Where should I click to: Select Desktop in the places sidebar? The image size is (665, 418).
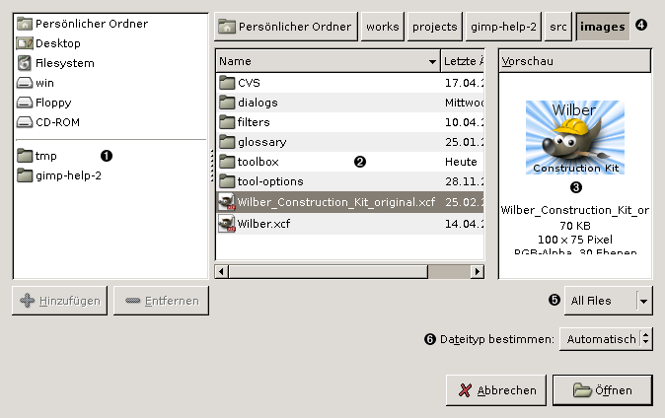coord(57,43)
